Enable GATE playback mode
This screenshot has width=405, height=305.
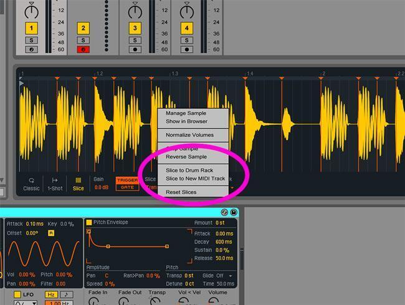pyautogui.click(x=128, y=187)
